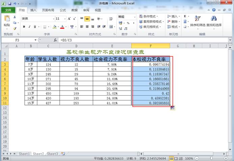The height and width of the screenshot is (161, 234).
Task: Toggle Italic formatting in font group
Action: 30,27
